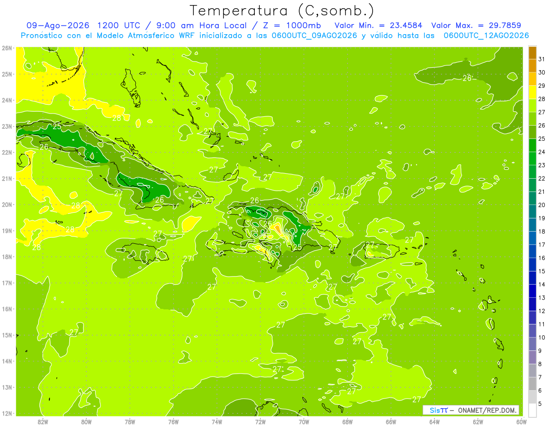The image size is (554, 428).
Task: Click the longitude axis label '76W'
Action: (173, 421)
